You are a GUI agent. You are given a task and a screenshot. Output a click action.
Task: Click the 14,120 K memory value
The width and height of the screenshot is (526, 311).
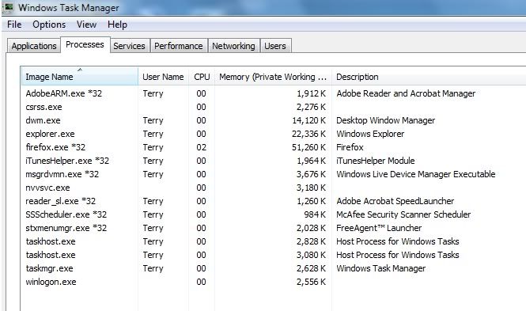click(309, 120)
